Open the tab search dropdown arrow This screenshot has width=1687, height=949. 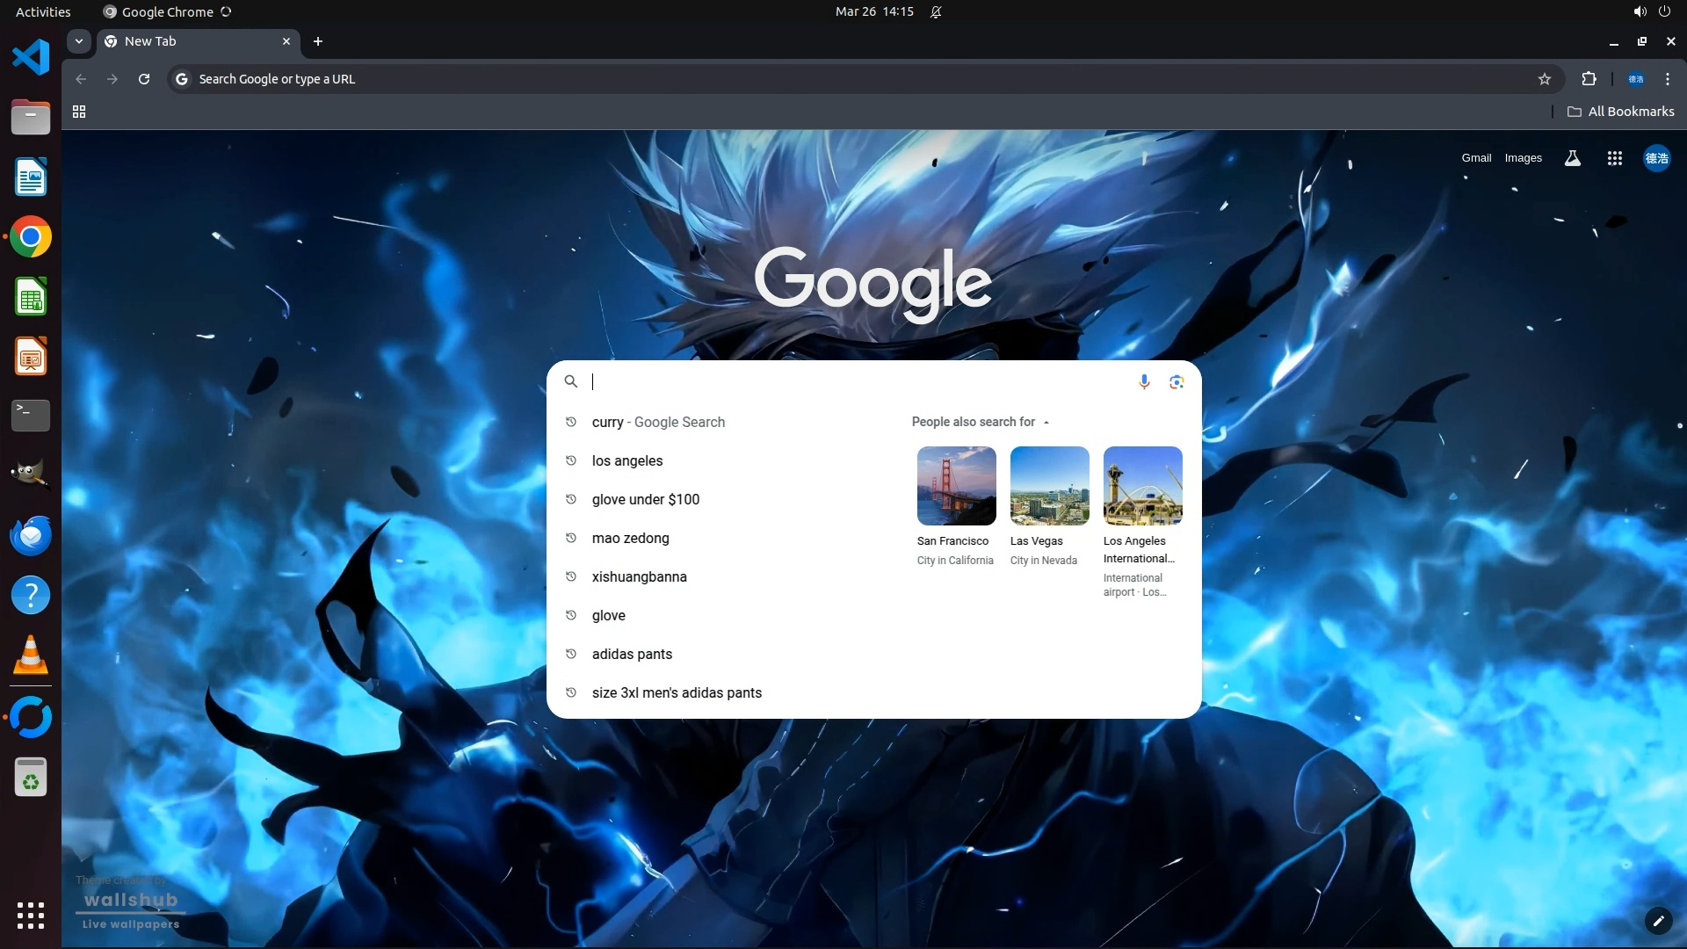pyautogui.click(x=79, y=41)
